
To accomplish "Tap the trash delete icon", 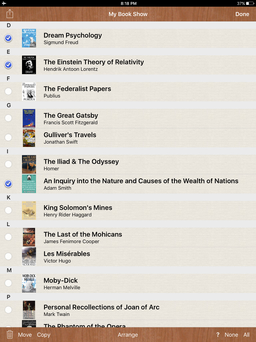I will (10, 335).
